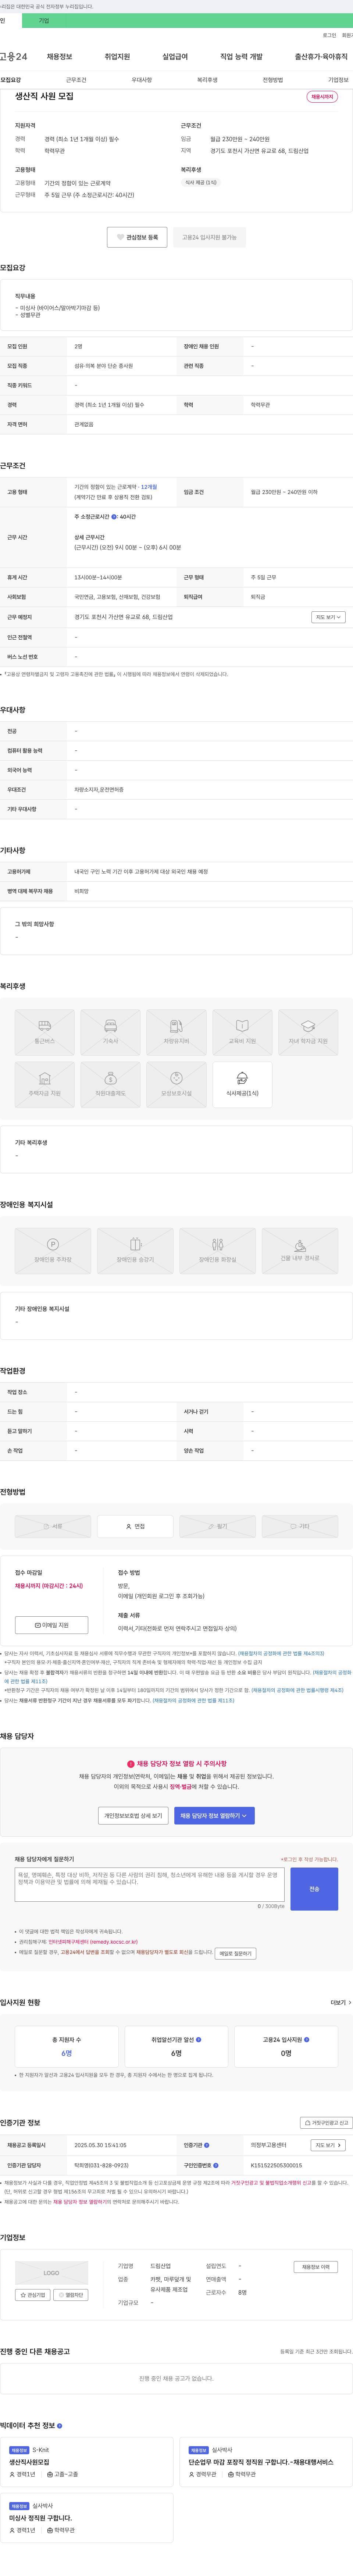Jump to the 전형방법 section tab
This screenshot has height=2576, width=353.
click(273, 80)
